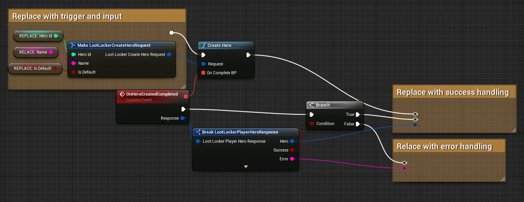The width and height of the screenshot is (524, 202).
Task: Click the Loot Locker Player Hero Response input pin
Action: tap(198, 141)
